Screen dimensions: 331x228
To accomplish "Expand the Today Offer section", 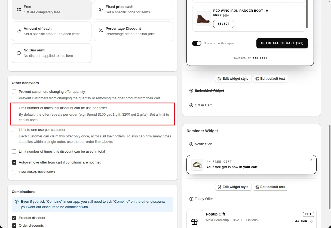I will click(x=201, y=199).
